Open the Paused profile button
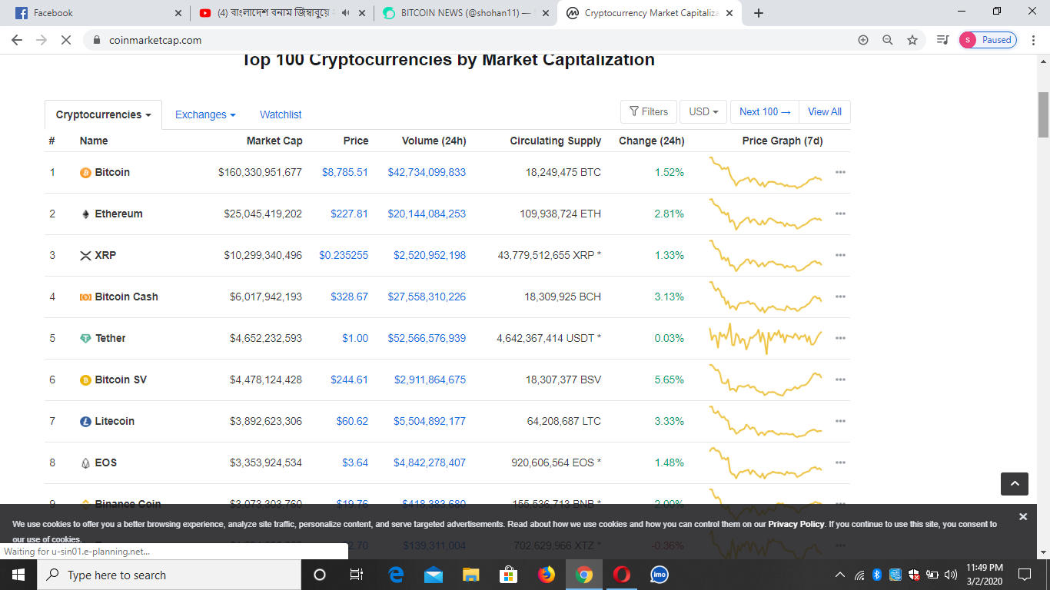The height and width of the screenshot is (590, 1050). 988,40
